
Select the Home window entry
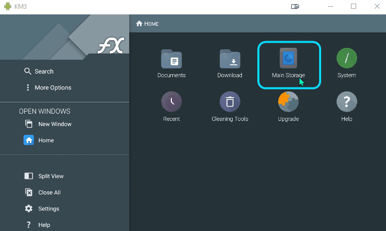39,140
